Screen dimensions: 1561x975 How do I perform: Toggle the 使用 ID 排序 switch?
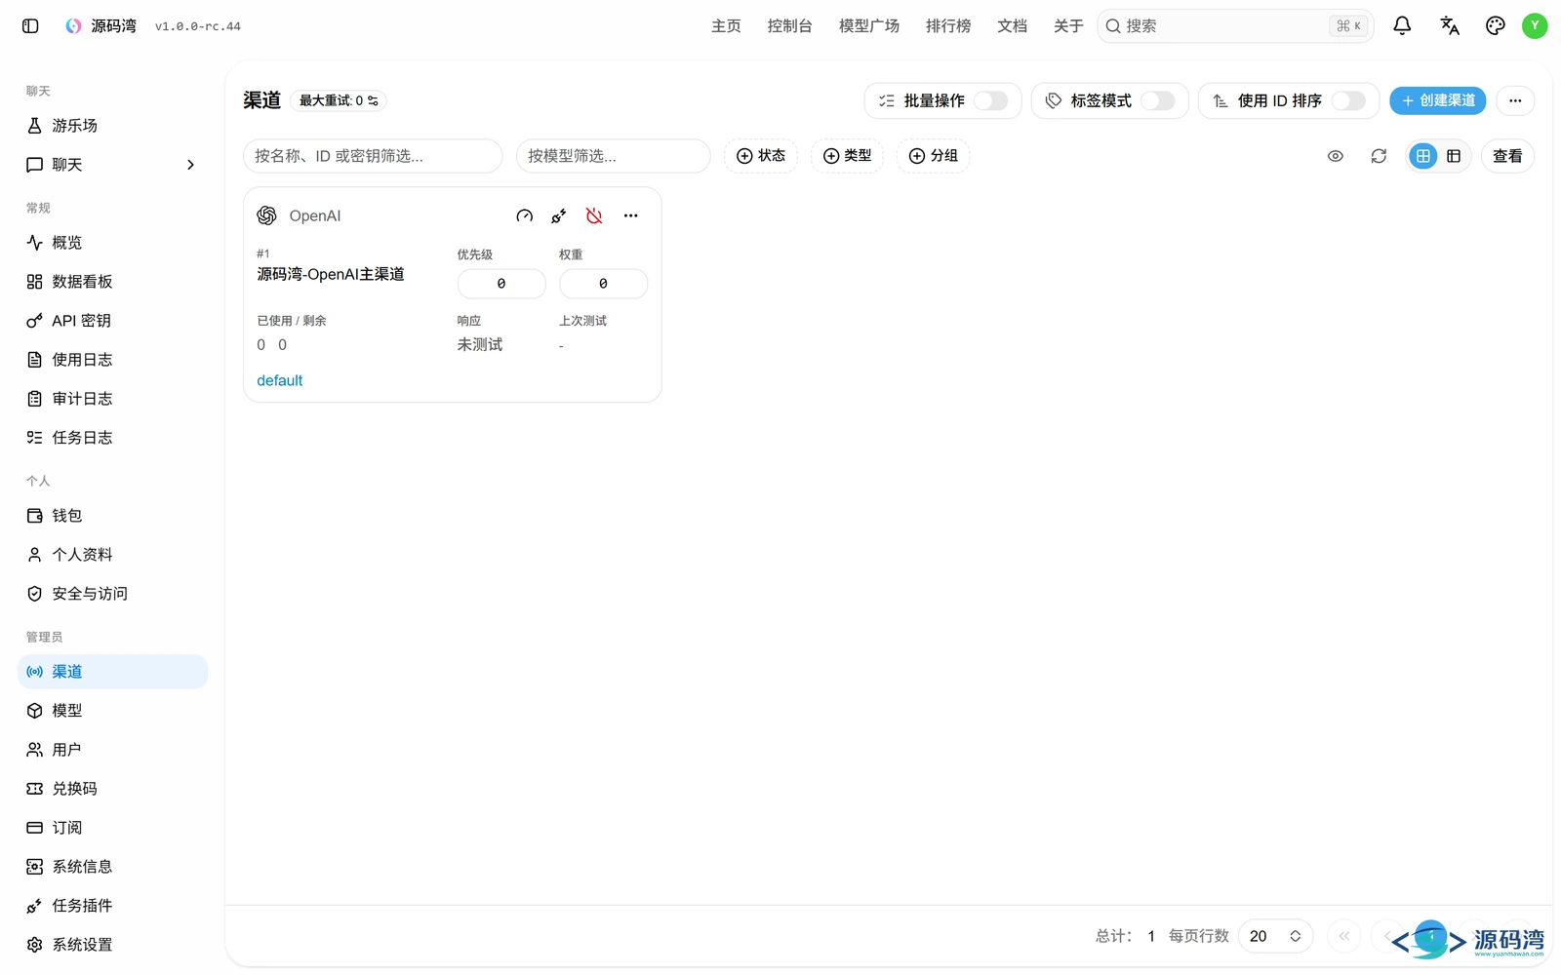[x=1348, y=100]
